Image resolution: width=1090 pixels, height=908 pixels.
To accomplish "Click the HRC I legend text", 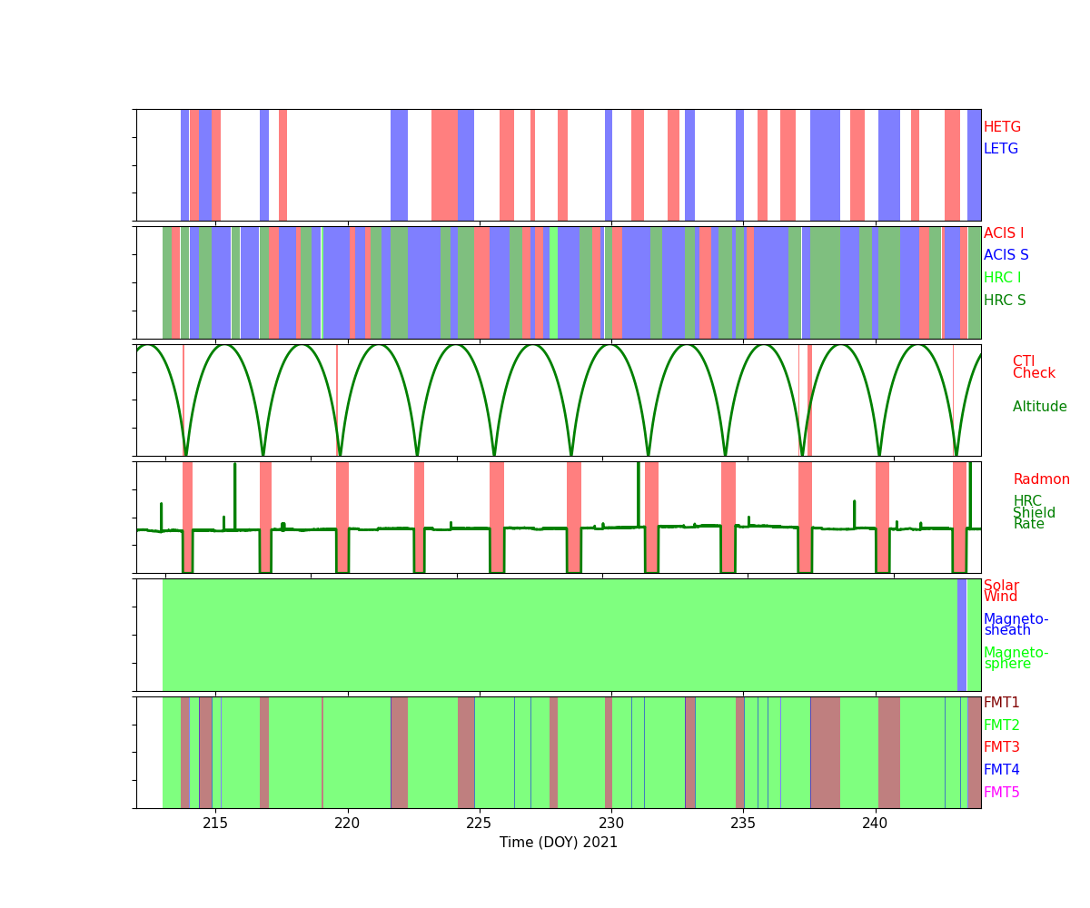I will tap(1002, 278).
